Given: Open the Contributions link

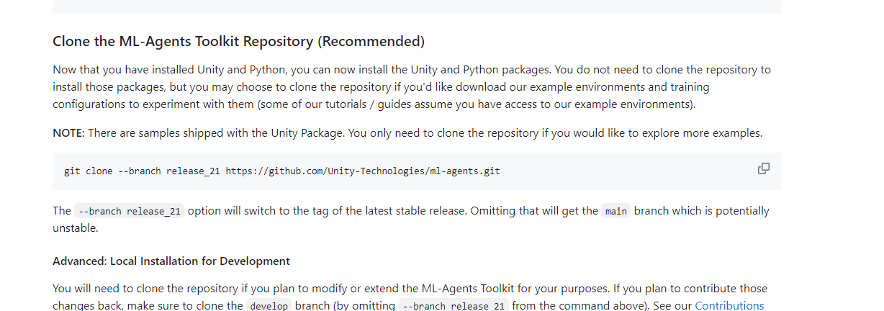Looking at the screenshot, I should [x=729, y=305].
